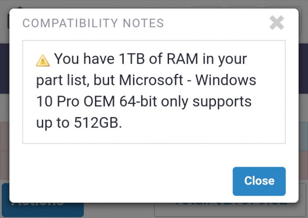Click the dimmed dark navy bar left of the dialog
Image resolution: width=308 pixels, height=218 pixels.
coord(4,68)
